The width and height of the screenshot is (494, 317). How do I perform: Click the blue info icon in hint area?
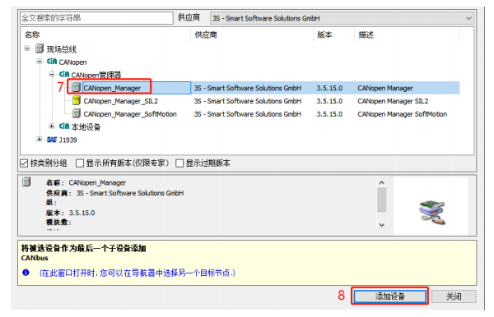click(26, 273)
